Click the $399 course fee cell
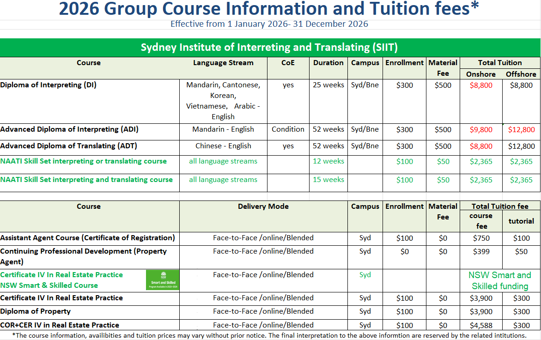Image resolution: width=541 pixels, height=340 pixels. point(481,252)
